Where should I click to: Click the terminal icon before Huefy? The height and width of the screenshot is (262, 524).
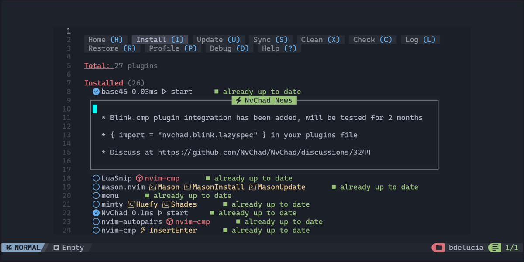point(131,204)
